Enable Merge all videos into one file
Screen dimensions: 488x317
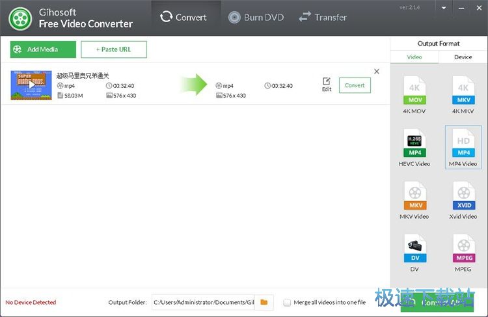[x=287, y=303]
